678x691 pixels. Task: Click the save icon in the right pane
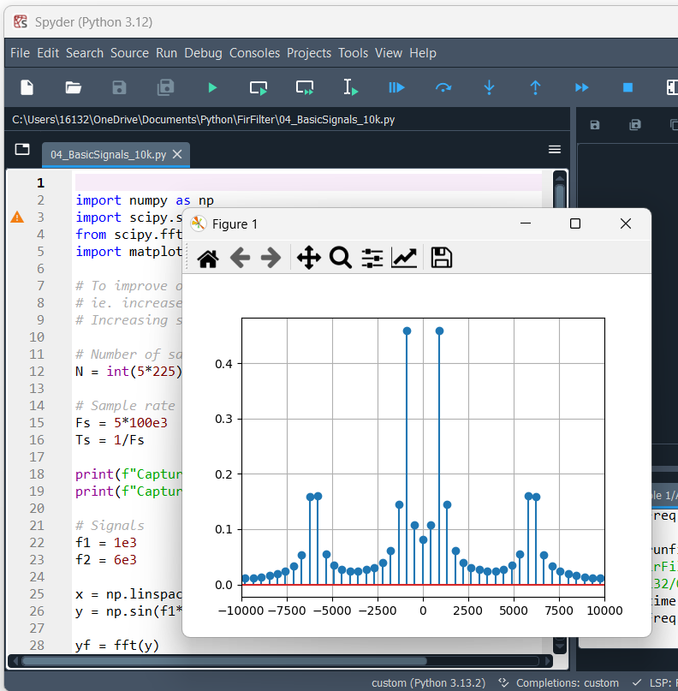pyautogui.click(x=595, y=125)
